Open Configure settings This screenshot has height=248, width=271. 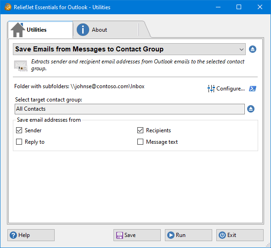[x=226, y=89]
